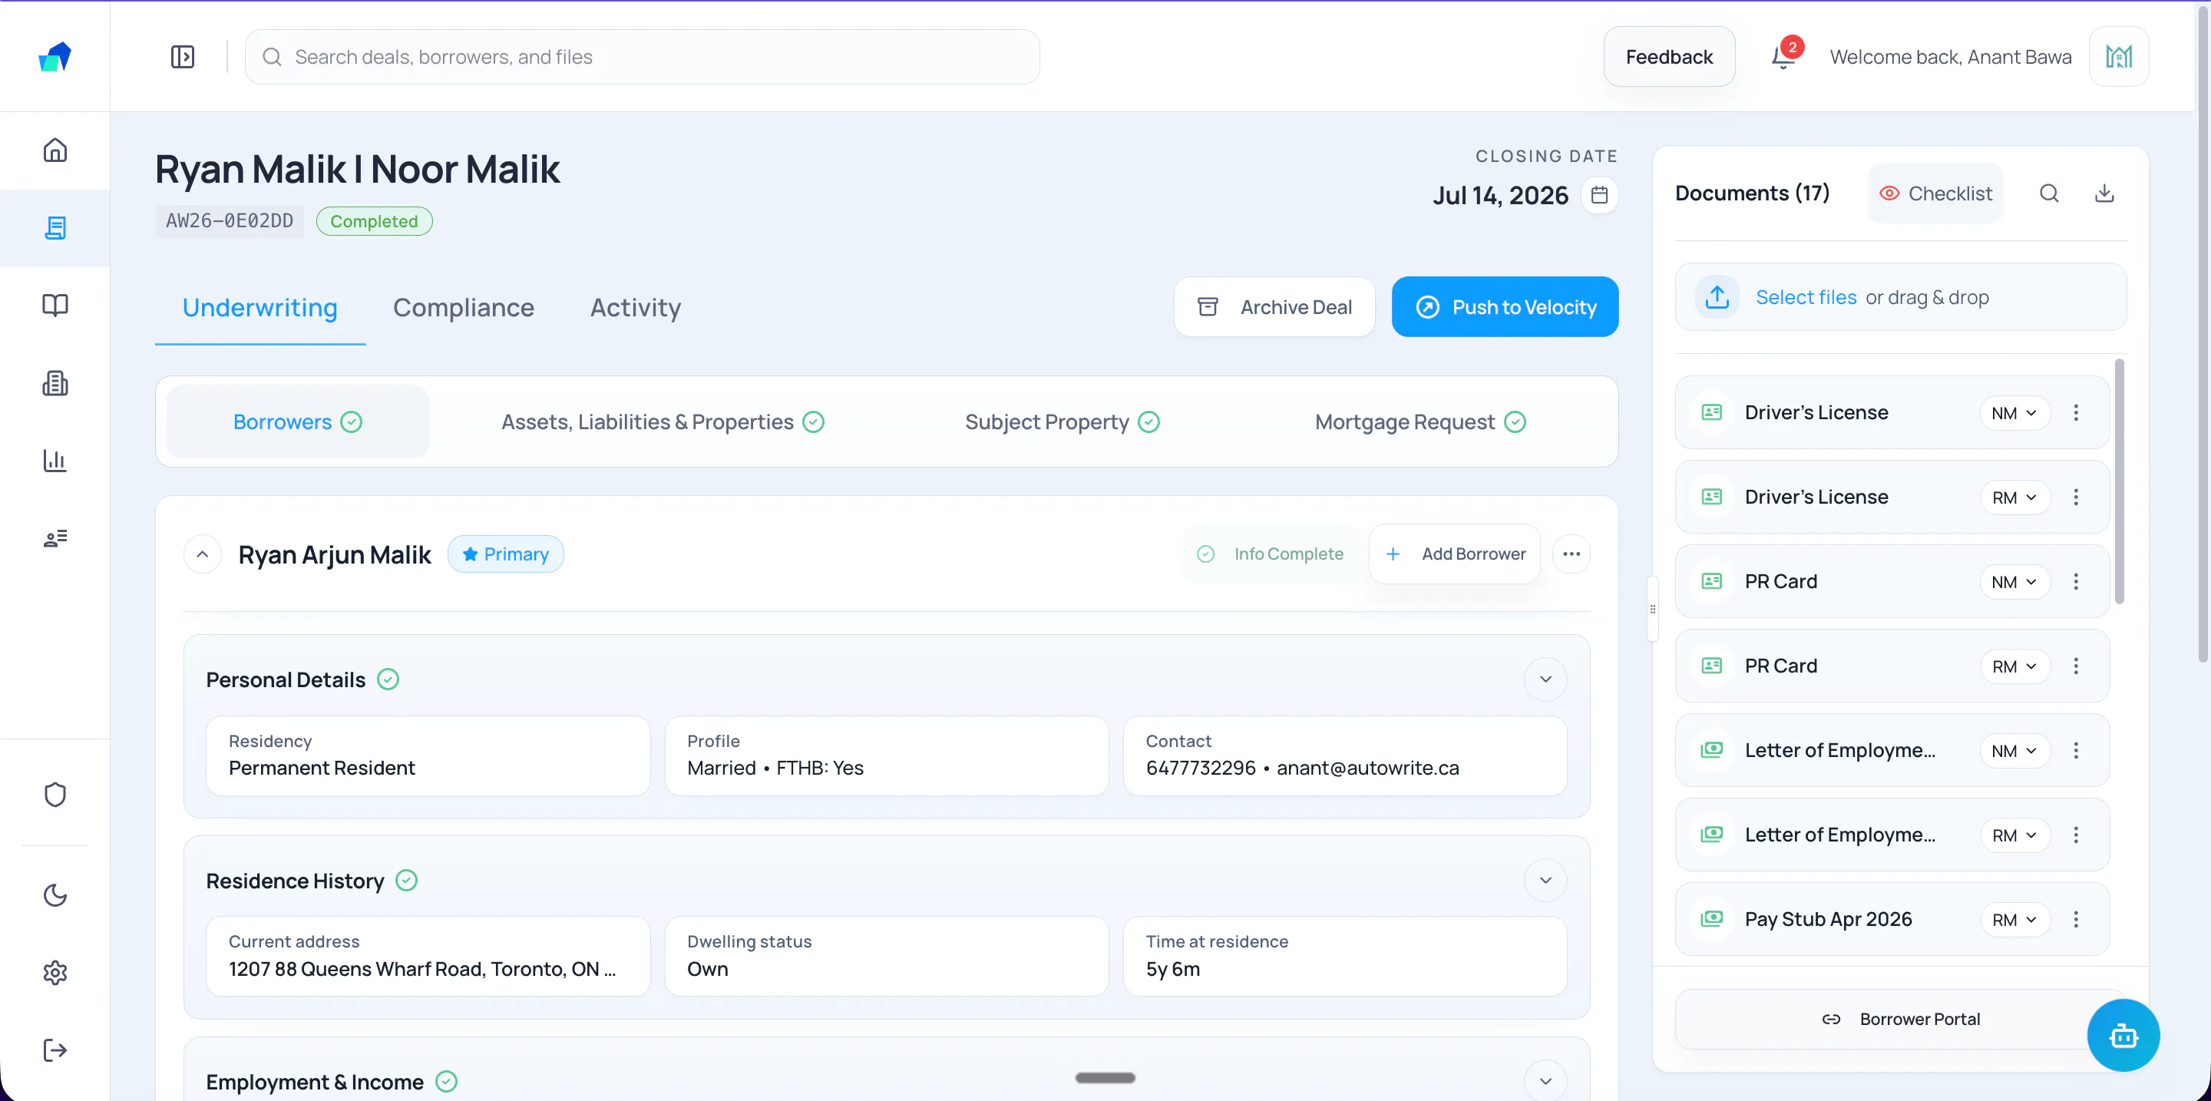Toggle the sidebar panel collapse icon
Image resolution: width=2211 pixels, height=1101 pixels.
pos(182,57)
